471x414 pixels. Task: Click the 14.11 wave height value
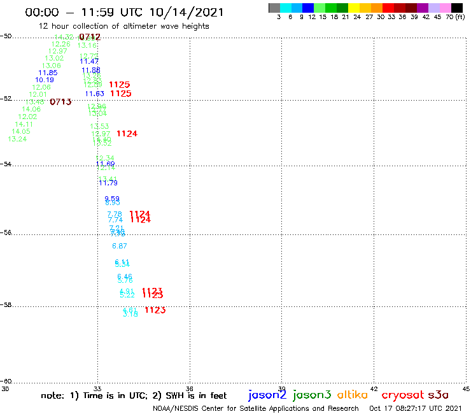coord(24,124)
